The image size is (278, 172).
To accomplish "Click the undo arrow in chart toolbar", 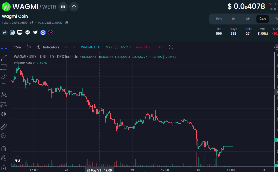I will click(x=66, y=47).
